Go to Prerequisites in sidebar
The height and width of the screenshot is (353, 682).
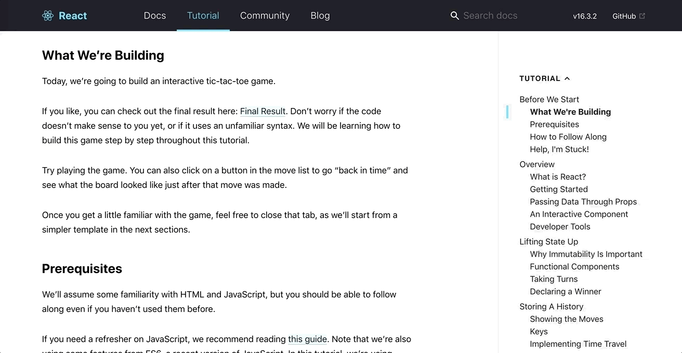click(x=554, y=124)
